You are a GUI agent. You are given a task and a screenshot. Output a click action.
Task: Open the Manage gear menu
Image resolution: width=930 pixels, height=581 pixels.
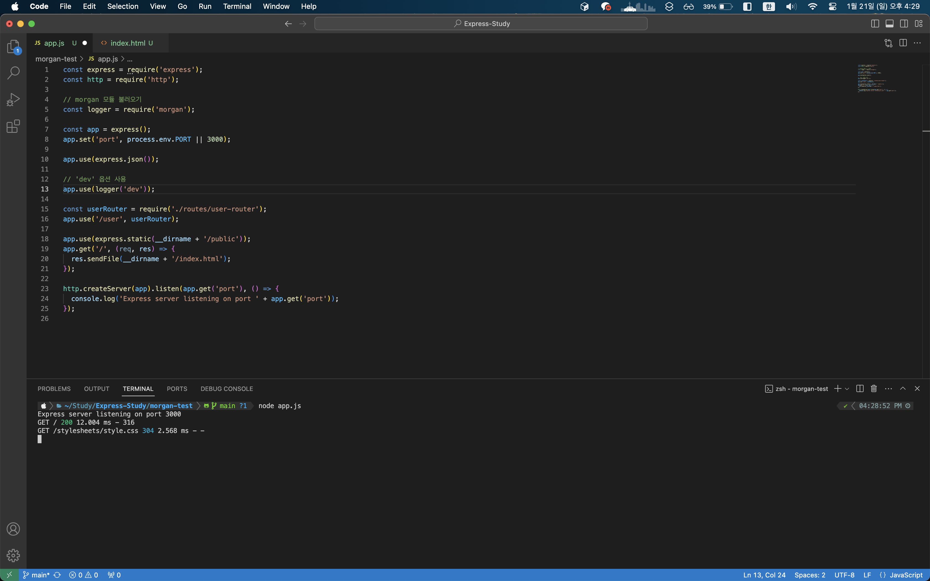click(14, 555)
